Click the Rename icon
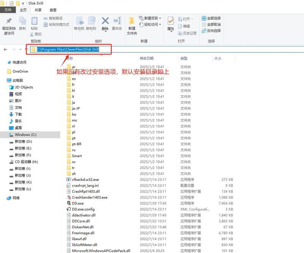Viewport: 304px width, 253px height. tap(117, 21)
